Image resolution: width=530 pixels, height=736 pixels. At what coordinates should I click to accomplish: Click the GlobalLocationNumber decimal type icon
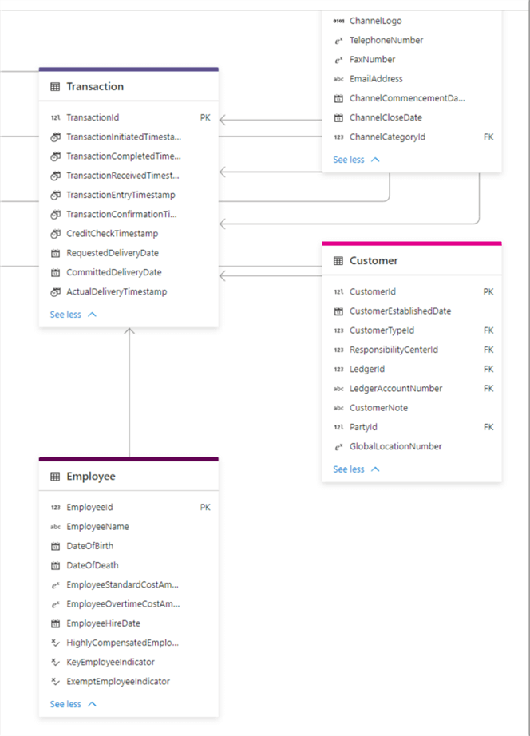pyautogui.click(x=338, y=447)
